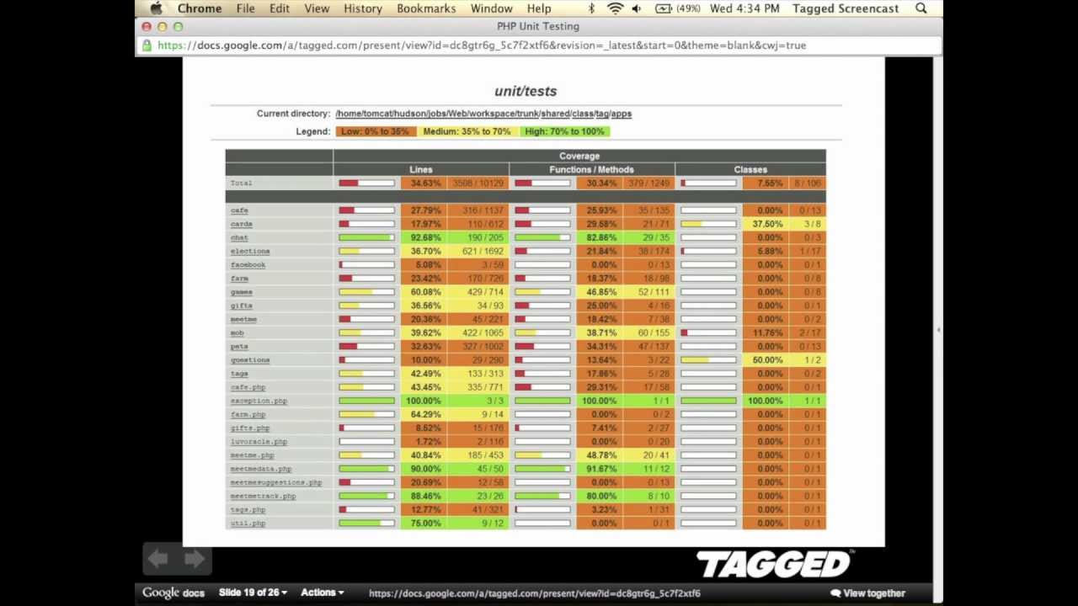Open the games directory link

click(x=242, y=292)
